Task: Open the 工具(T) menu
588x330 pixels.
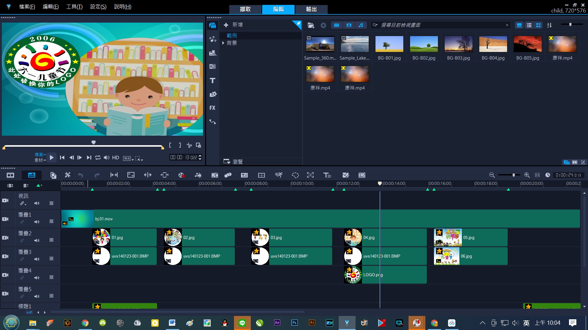Action: pos(74,7)
